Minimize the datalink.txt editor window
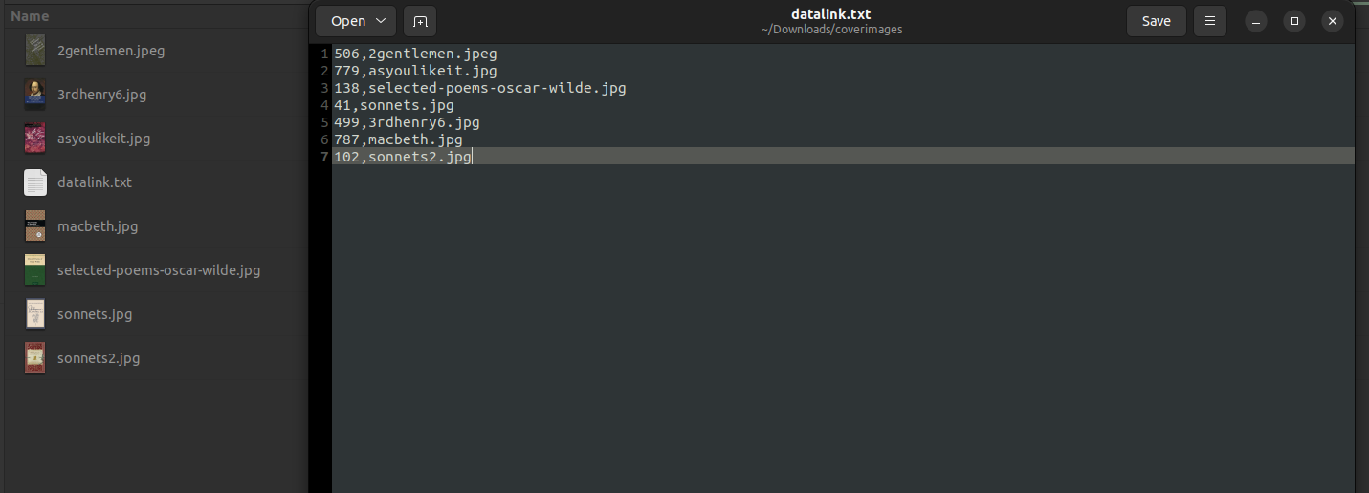The height and width of the screenshot is (493, 1369). (x=1256, y=21)
